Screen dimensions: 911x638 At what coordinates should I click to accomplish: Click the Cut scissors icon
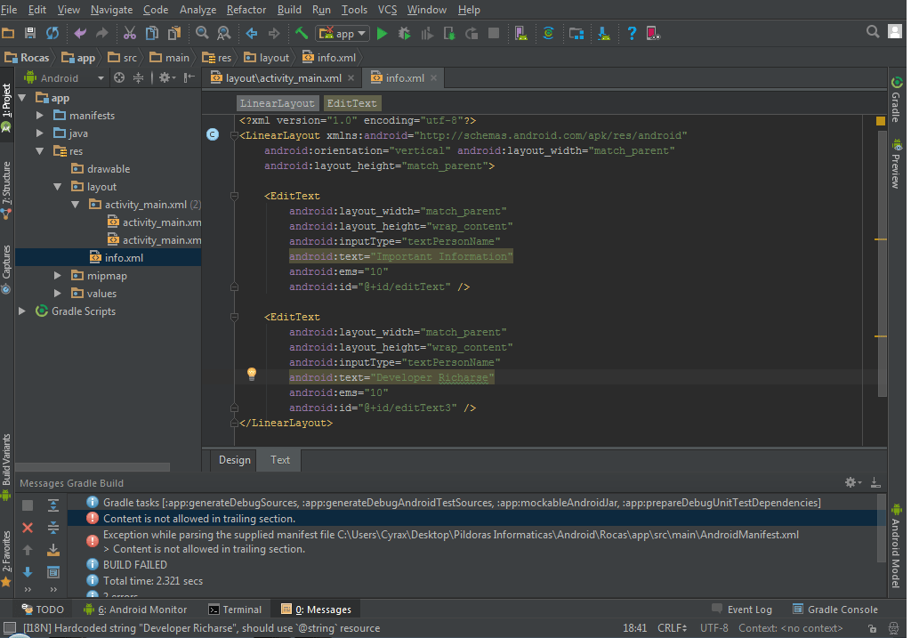click(130, 33)
